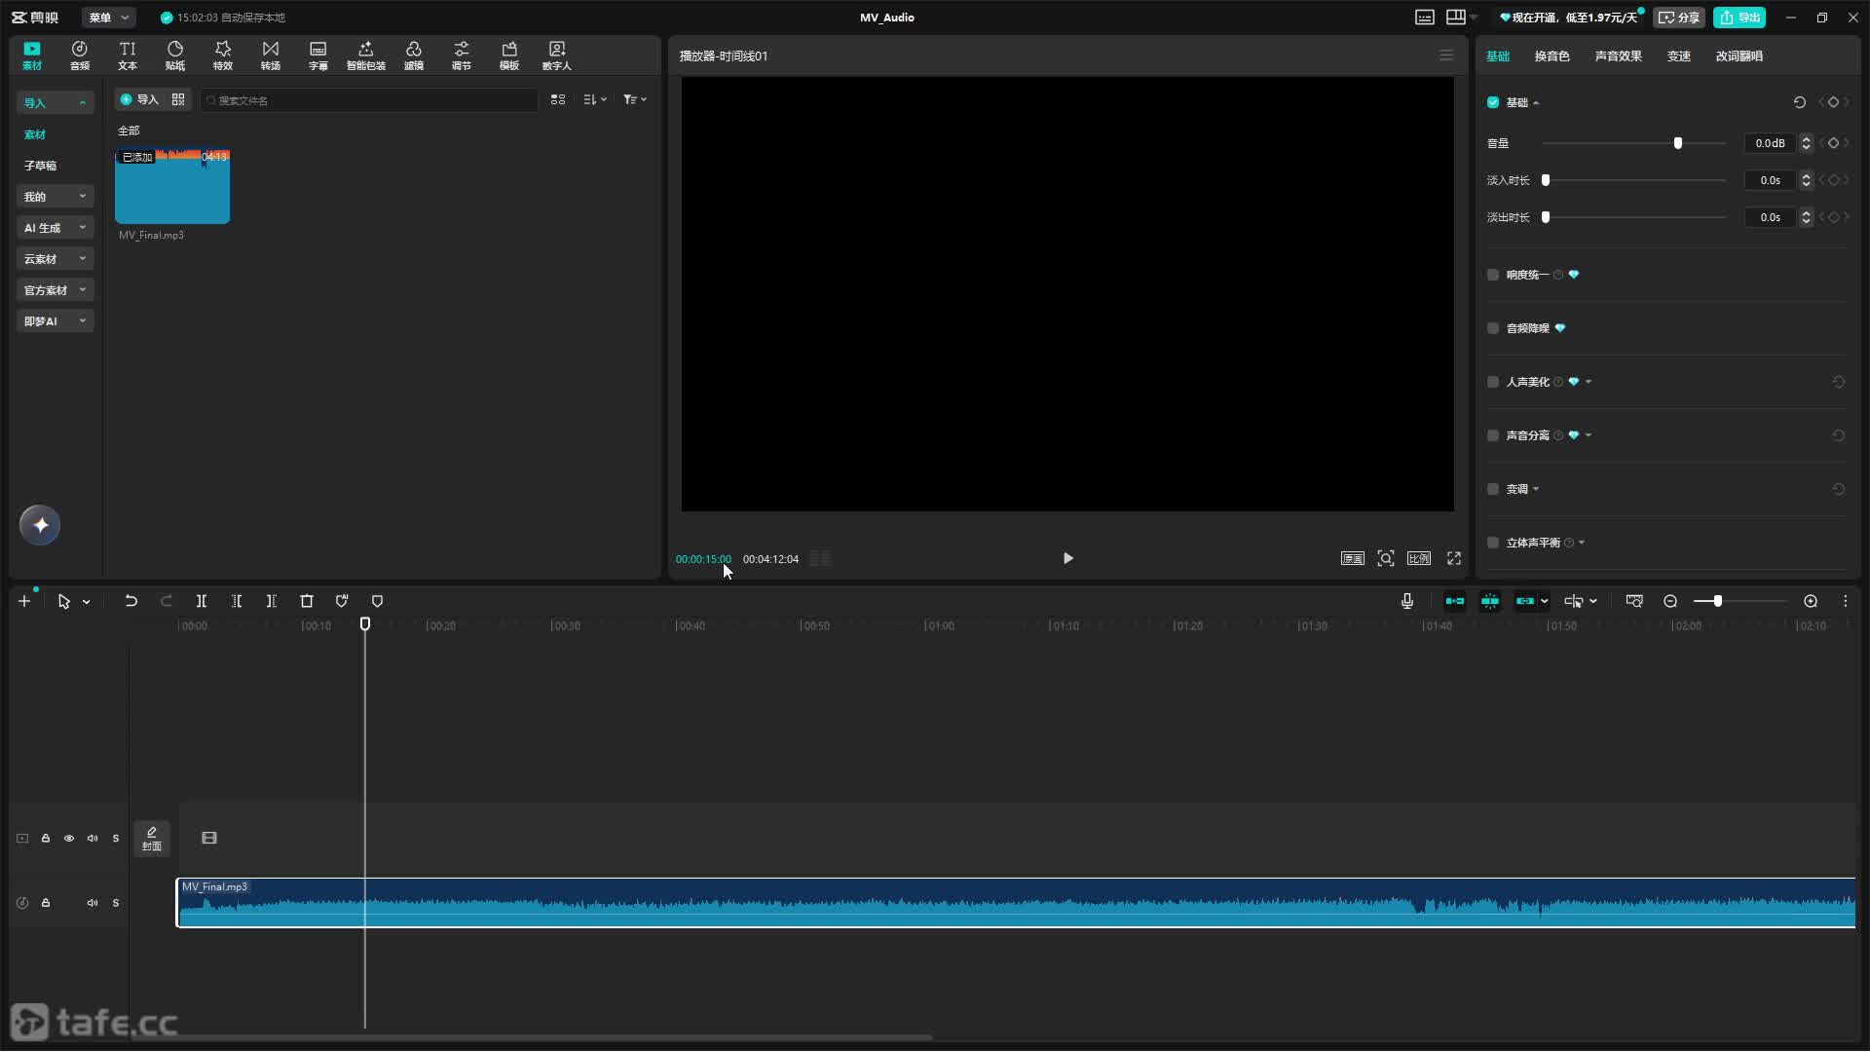Click the delete clip trash icon

pyautogui.click(x=307, y=602)
